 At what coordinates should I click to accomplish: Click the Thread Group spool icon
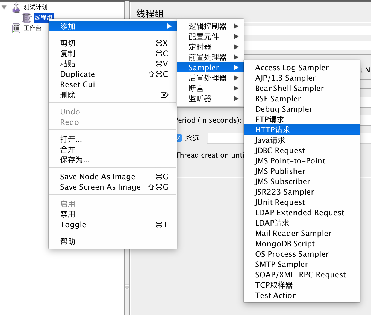click(x=27, y=18)
